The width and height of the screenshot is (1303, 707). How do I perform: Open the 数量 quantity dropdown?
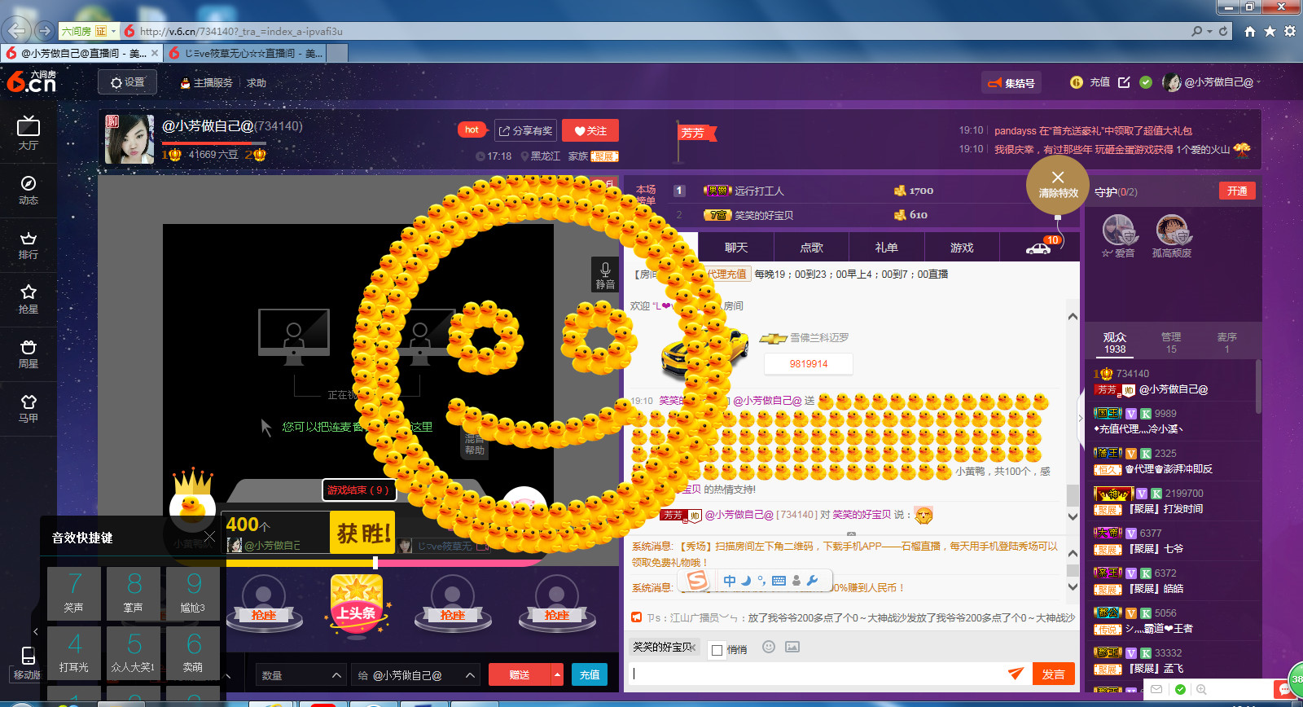coord(301,675)
